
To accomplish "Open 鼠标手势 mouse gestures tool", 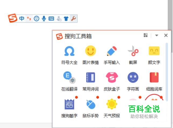I will pos(90,108).
